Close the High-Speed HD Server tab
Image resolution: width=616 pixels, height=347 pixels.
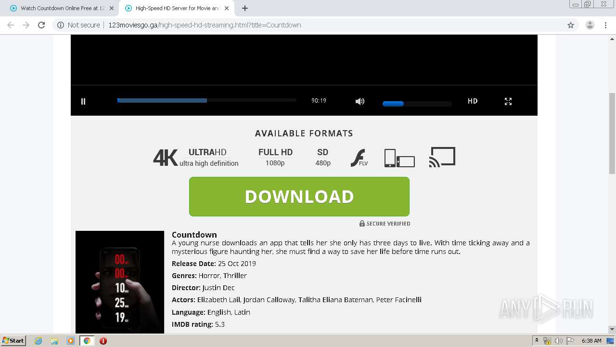pos(227,8)
